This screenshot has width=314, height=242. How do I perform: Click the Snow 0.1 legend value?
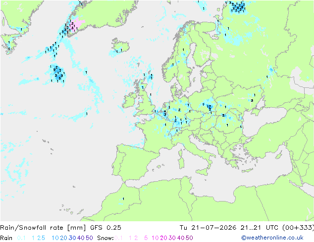[118, 238]
